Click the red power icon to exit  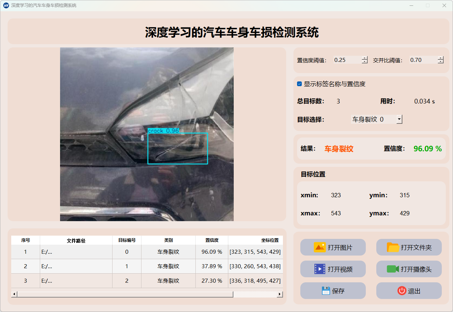(x=402, y=291)
